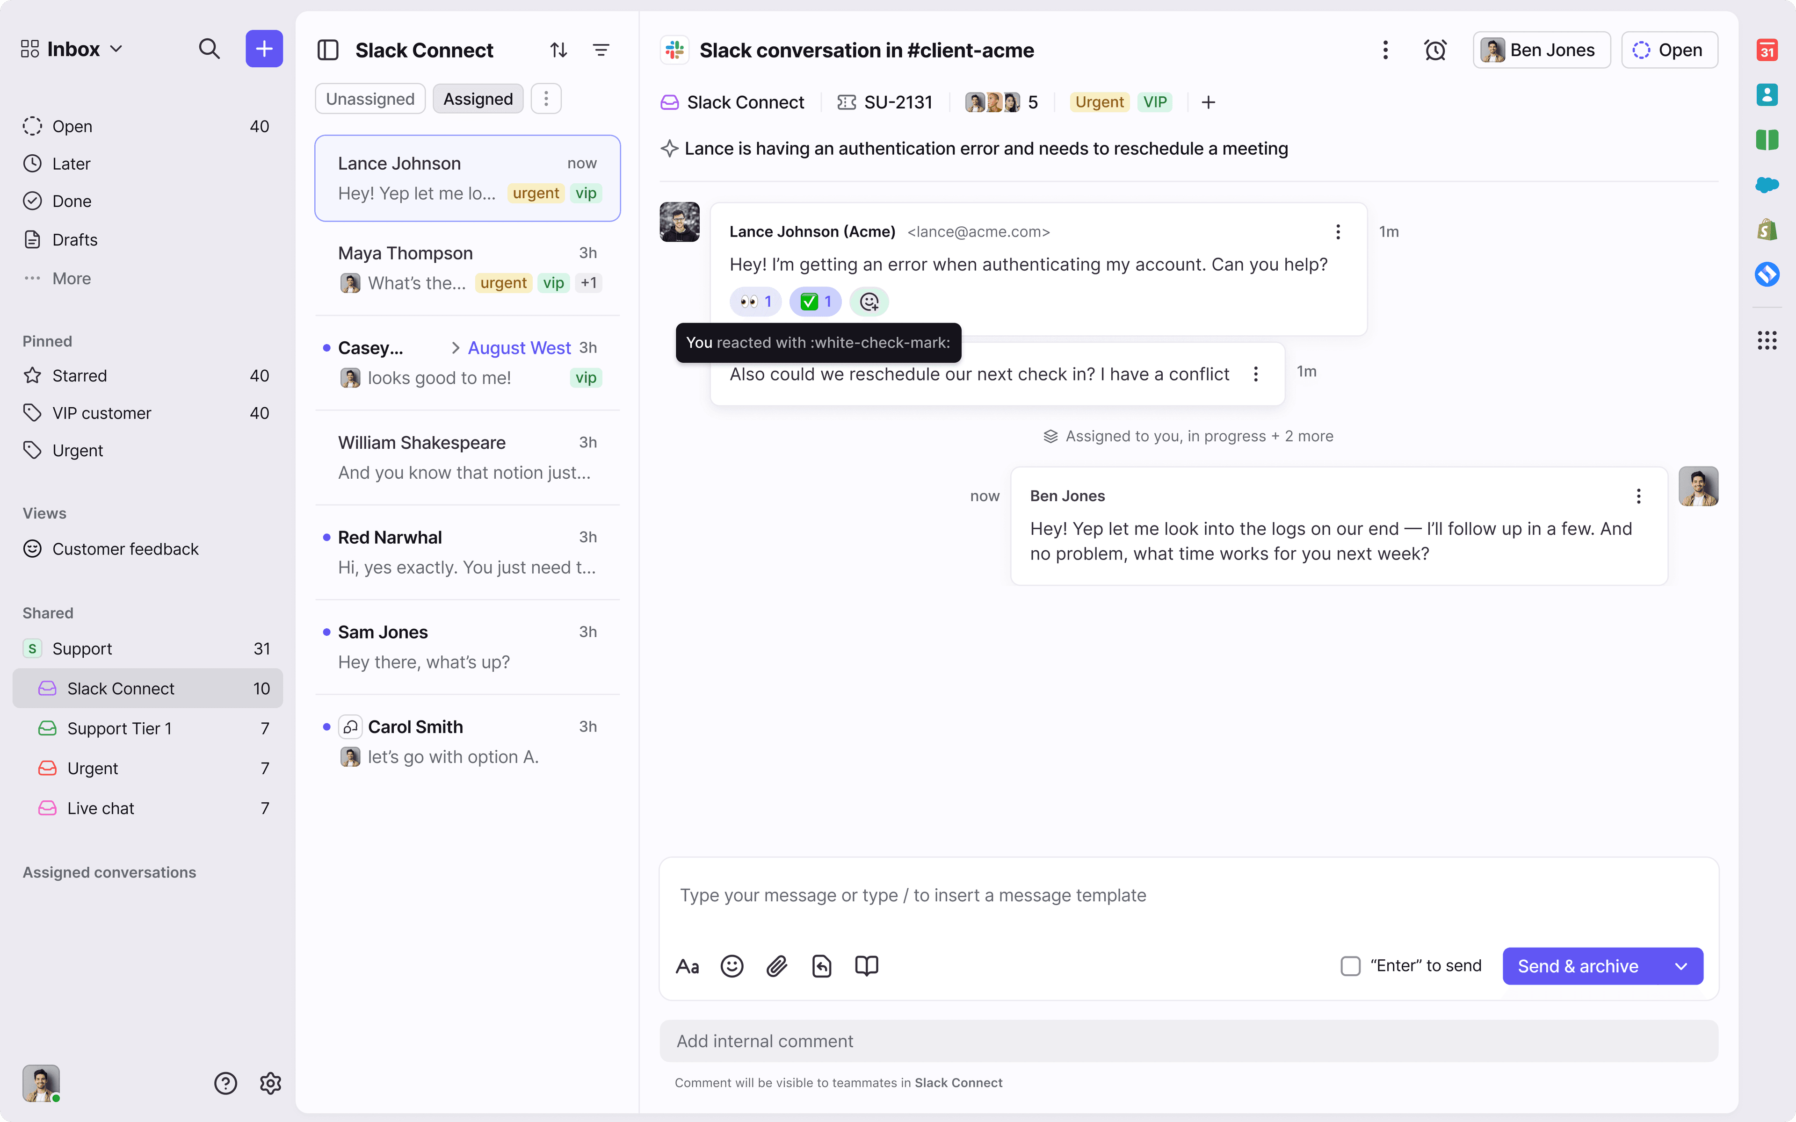Open the sort order arrows icon

tap(559, 50)
